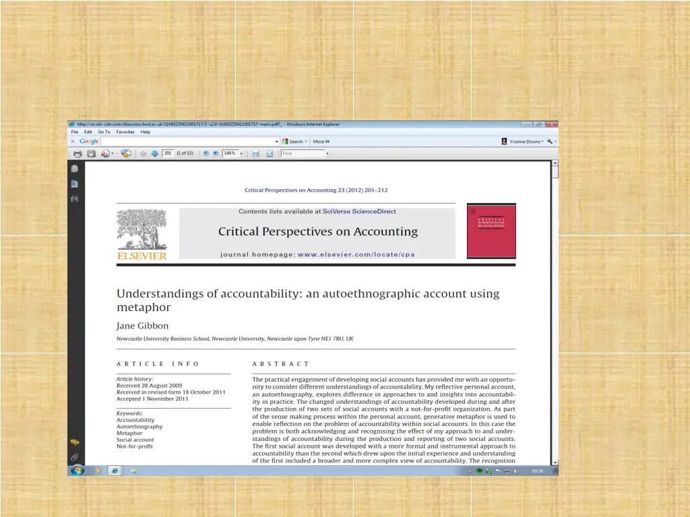Open the Edit menu
This screenshot has width=690, height=517.
pos(88,132)
